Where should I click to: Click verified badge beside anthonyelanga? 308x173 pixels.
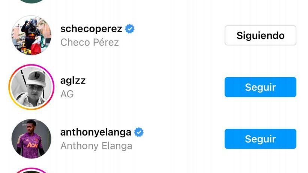(139, 132)
